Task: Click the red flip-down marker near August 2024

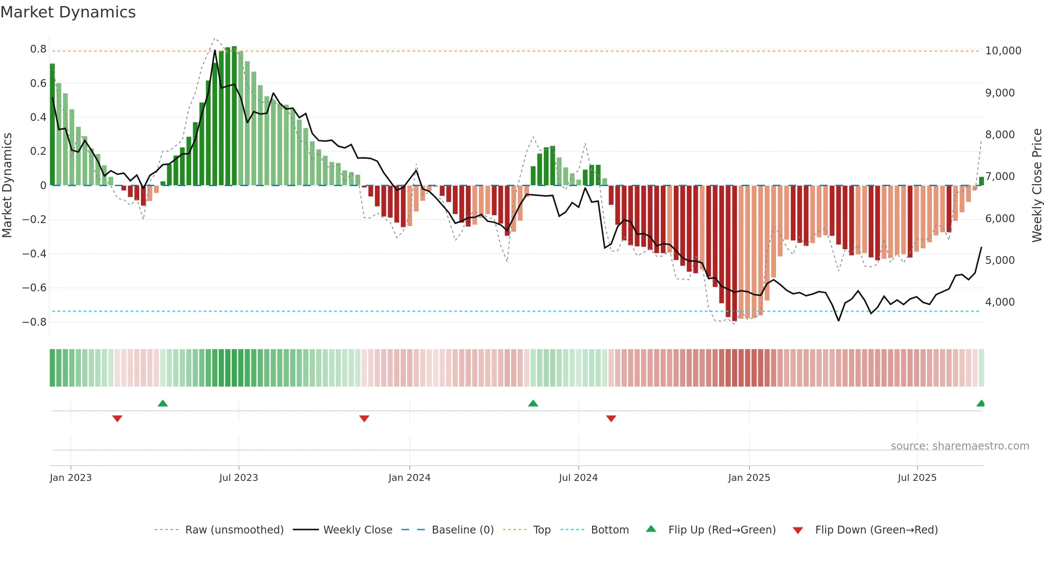Action: click(611, 418)
